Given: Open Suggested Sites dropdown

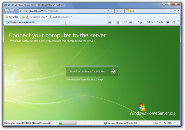Looking at the screenshot, I should click(x=47, y=17).
